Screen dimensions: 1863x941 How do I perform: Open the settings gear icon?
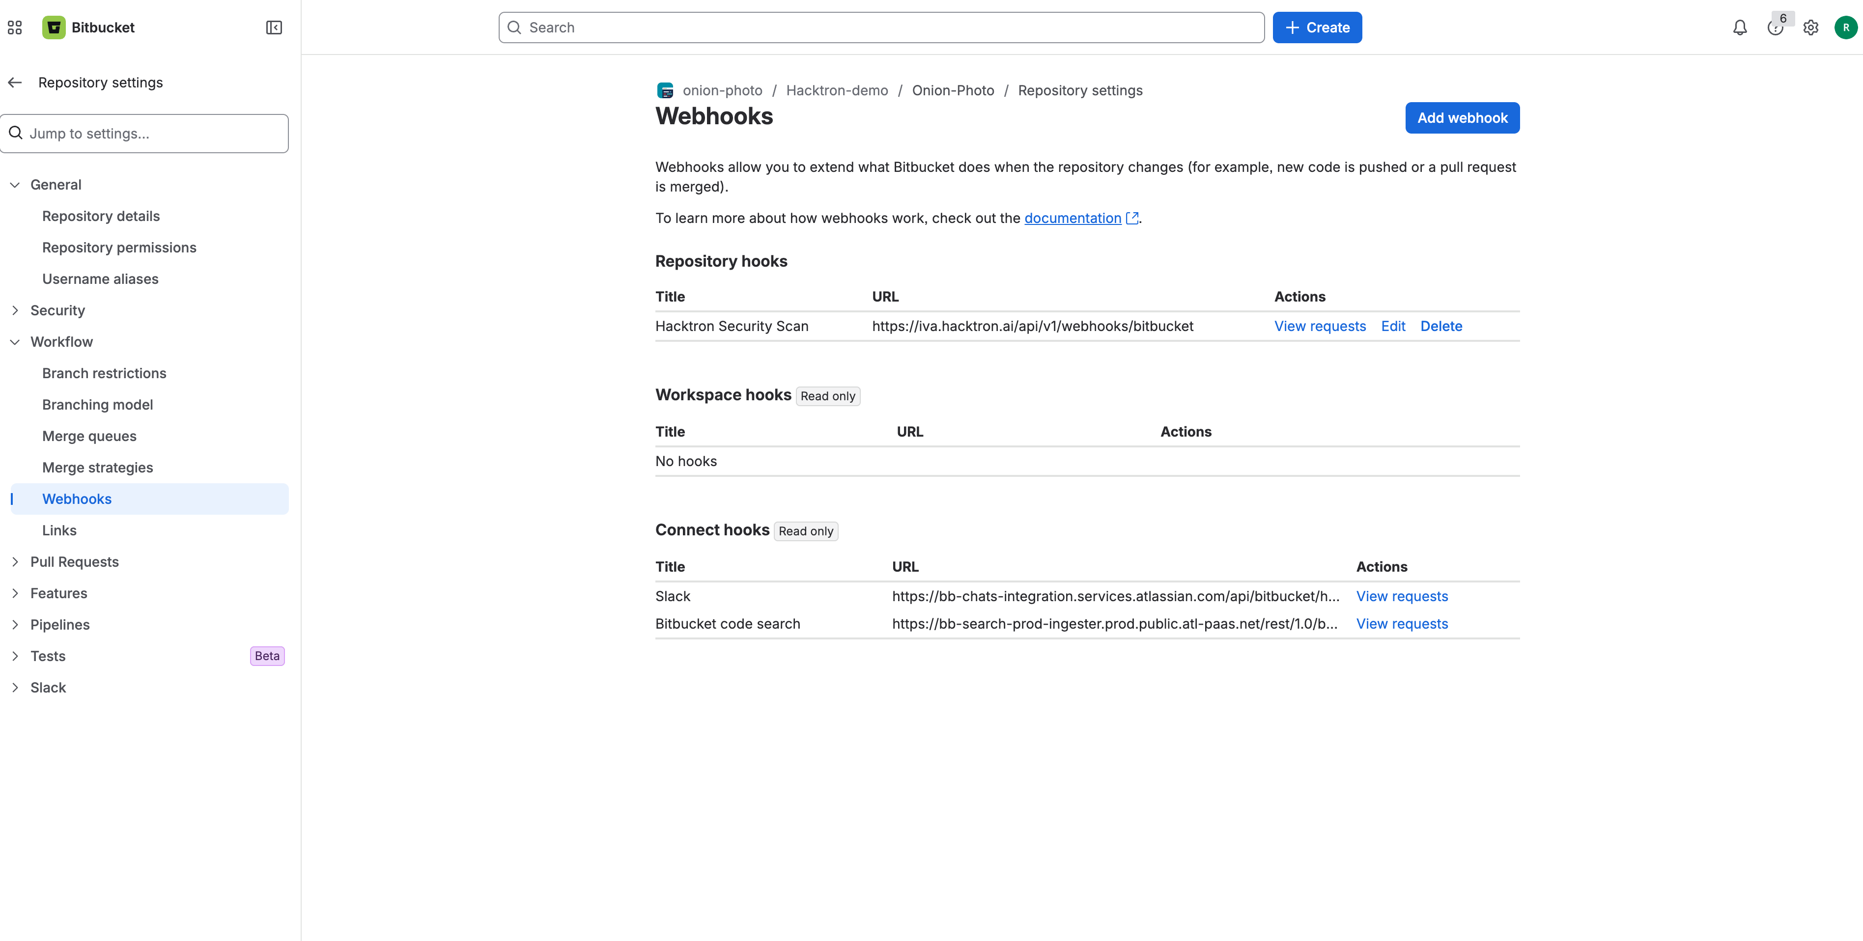point(1811,28)
